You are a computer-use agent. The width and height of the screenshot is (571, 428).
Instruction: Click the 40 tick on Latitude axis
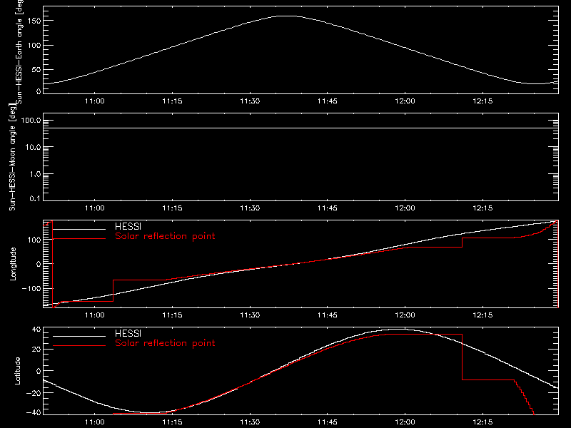click(x=36, y=330)
